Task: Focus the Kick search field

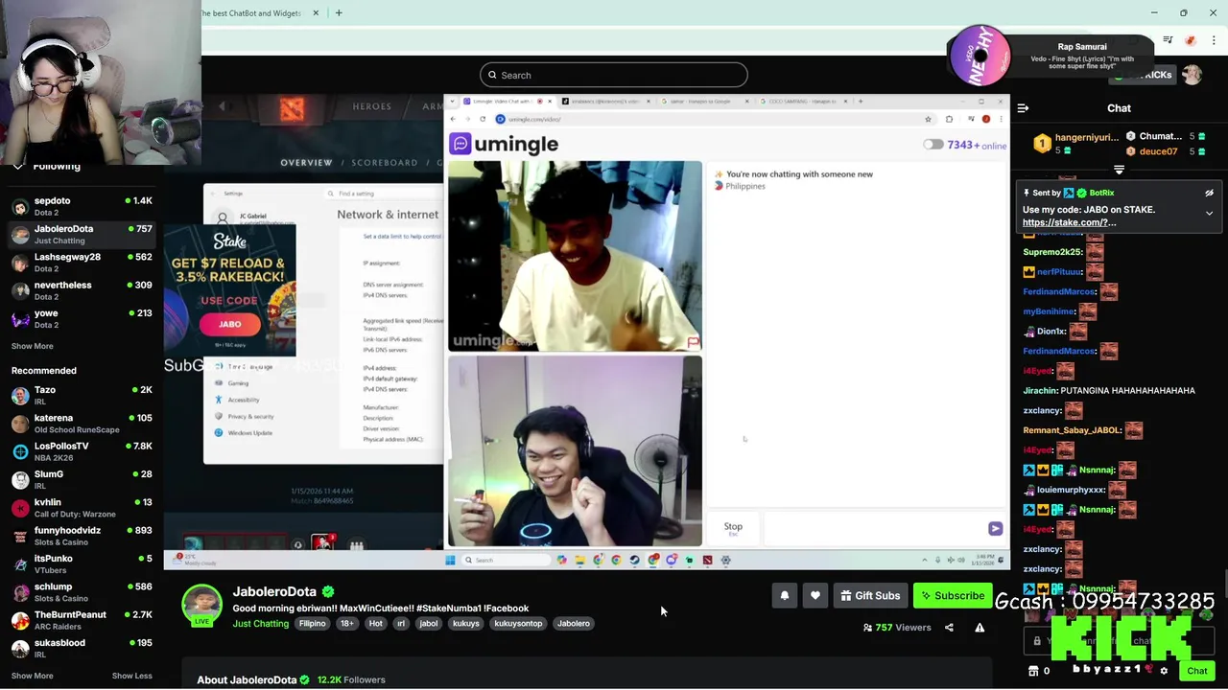Action: coord(614,75)
